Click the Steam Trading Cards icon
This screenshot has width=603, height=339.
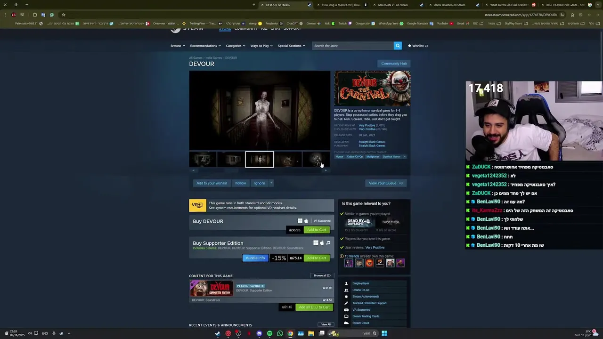click(346, 316)
